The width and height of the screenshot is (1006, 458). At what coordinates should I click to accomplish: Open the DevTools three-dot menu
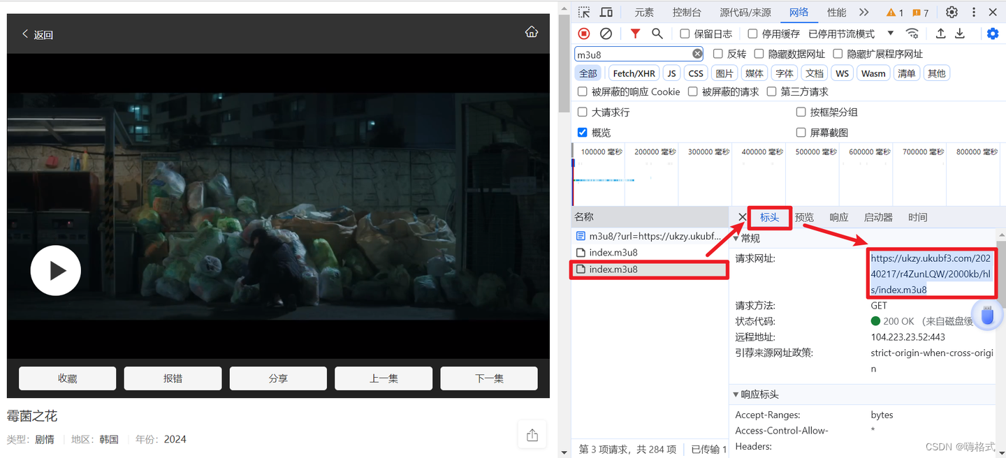click(x=974, y=12)
